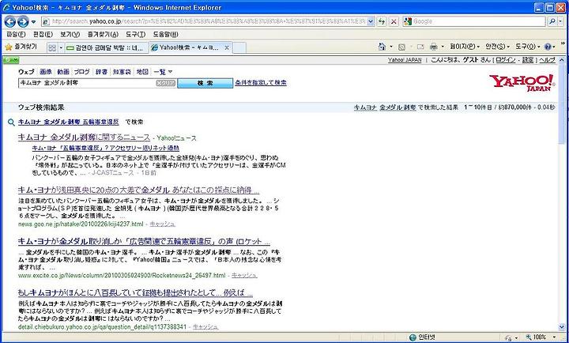Viewport: 569px width, 343px height.
Task: Select the 地図 search category
Action: 142,72
